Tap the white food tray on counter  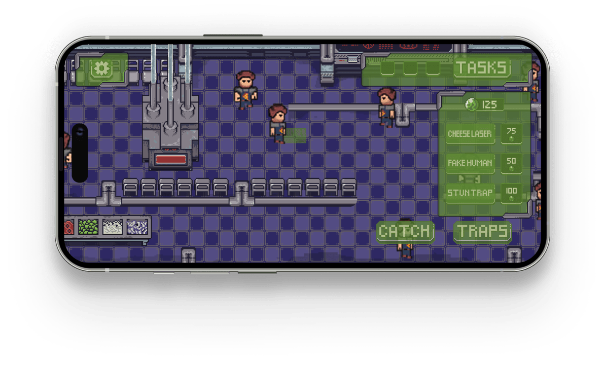point(113,227)
